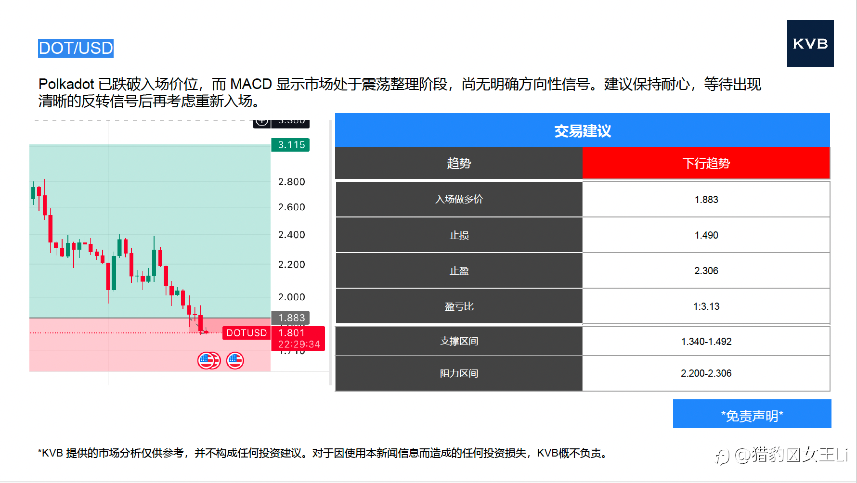The image size is (857, 483).
Task: Select the DOT/USD highlighted title
Action: pyautogui.click(x=76, y=48)
